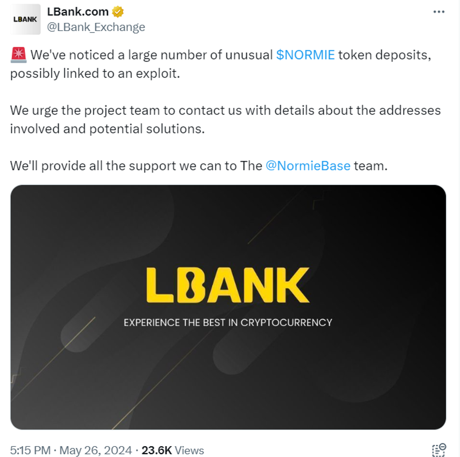The width and height of the screenshot is (460, 457).
Task: Click the red siren emoji in the tweet
Action: point(18,54)
